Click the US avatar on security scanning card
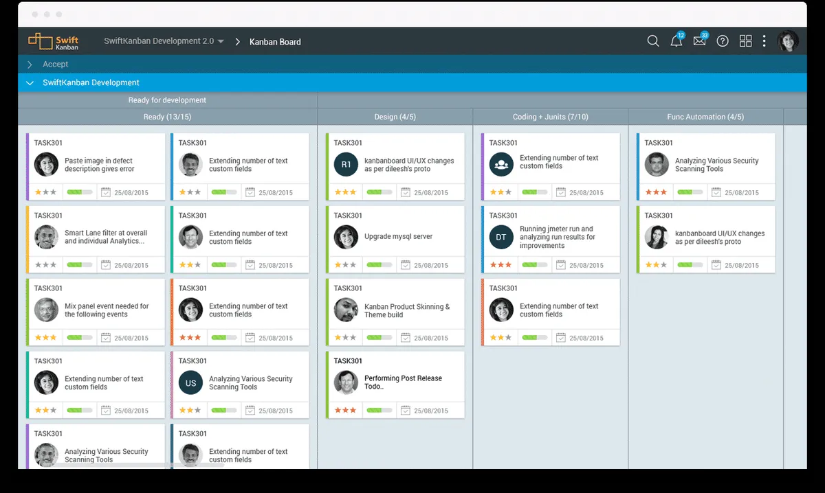This screenshot has height=493, width=825. [x=190, y=383]
